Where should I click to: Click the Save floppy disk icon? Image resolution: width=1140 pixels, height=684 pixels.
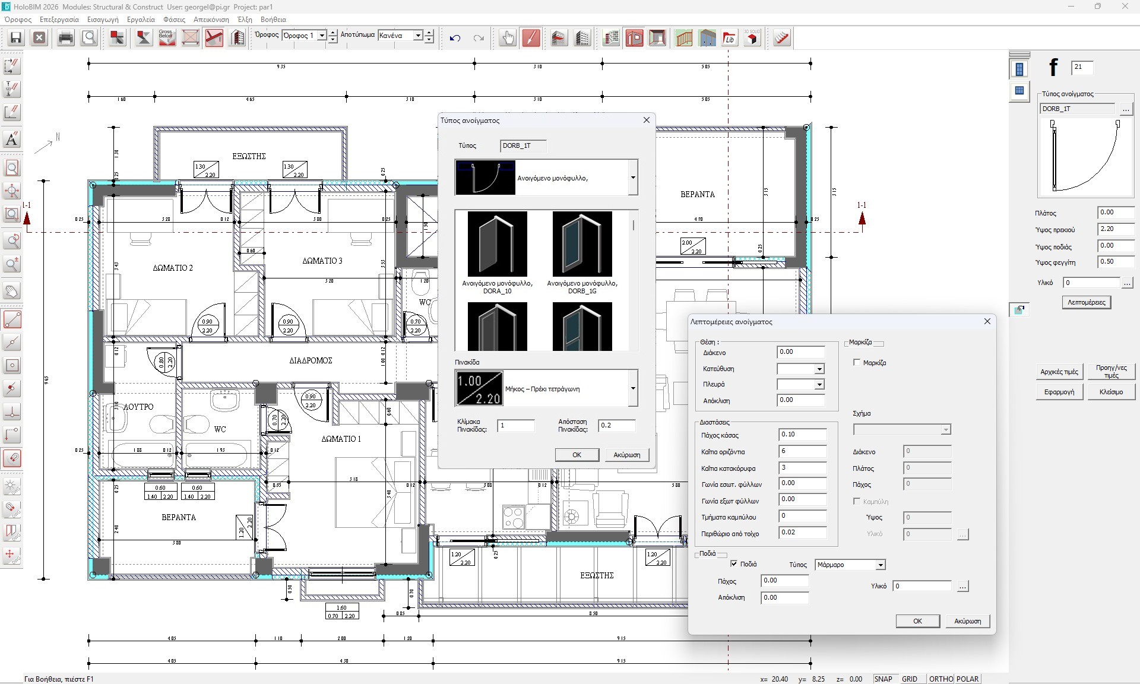tap(16, 38)
